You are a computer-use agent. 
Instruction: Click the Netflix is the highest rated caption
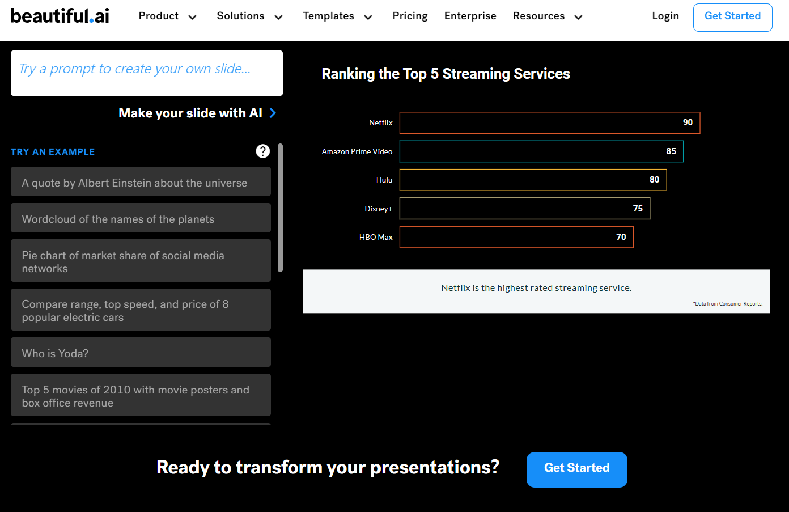tap(536, 287)
